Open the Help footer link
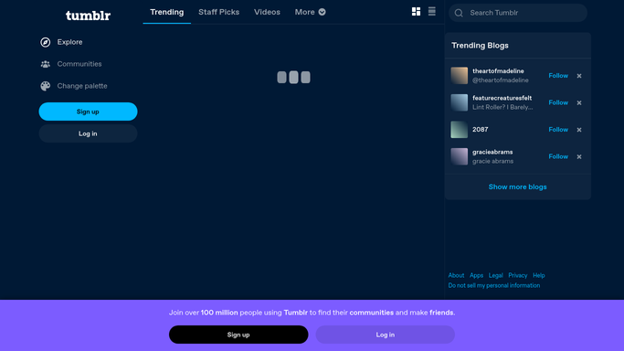The width and height of the screenshot is (624, 351). coord(539,275)
